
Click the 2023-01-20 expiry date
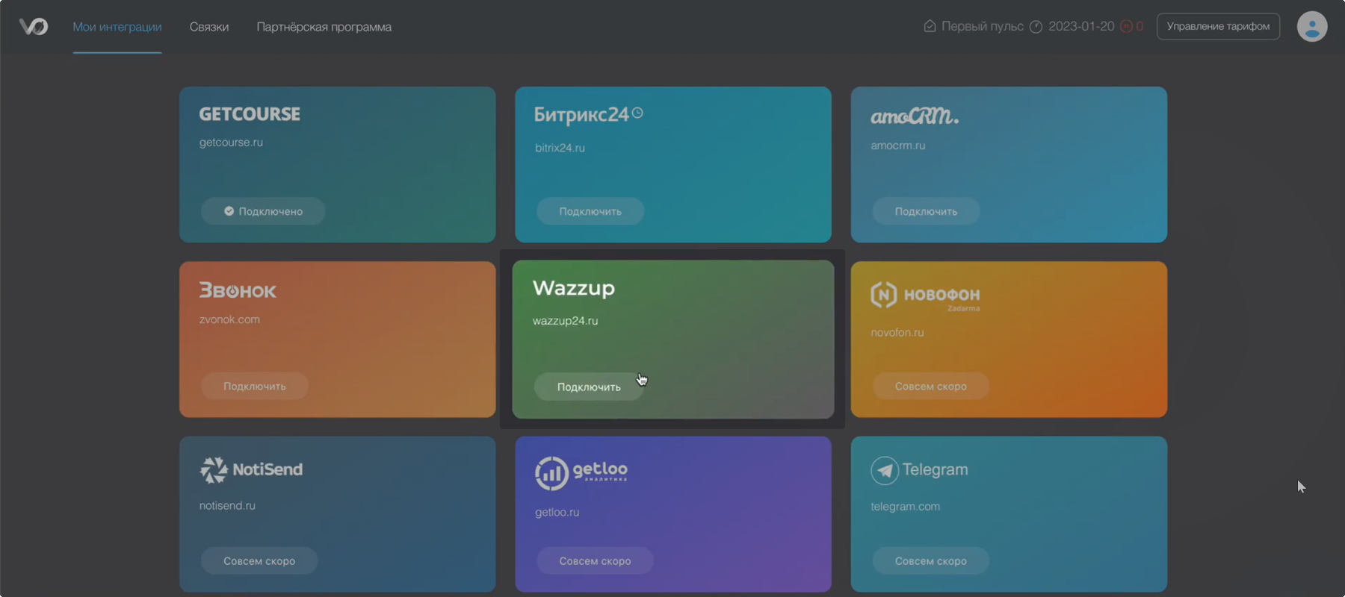(1081, 26)
